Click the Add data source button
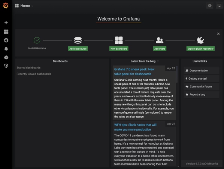 coord(78,49)
